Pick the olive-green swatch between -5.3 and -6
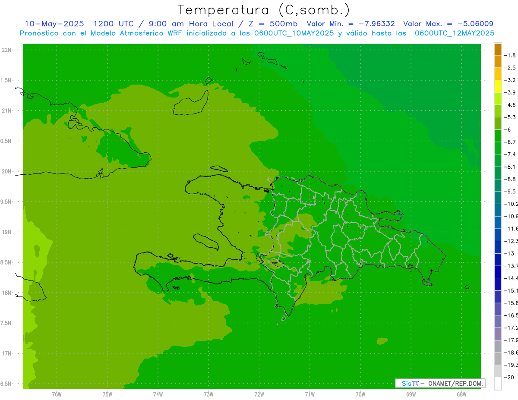The image size is (518, 400). point(498,123)
